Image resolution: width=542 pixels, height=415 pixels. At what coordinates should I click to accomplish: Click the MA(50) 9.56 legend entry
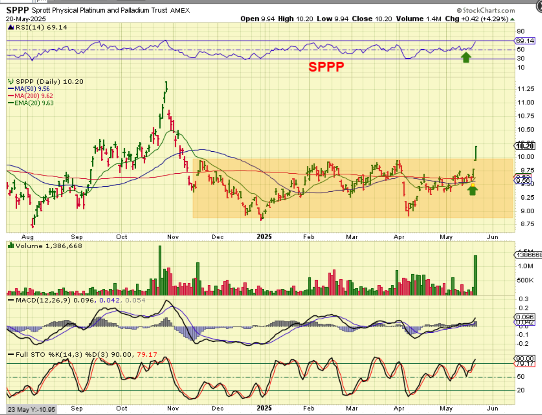[x=29, y=89]
